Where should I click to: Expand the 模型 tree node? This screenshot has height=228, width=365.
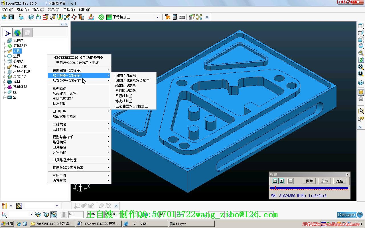[4, 82]
